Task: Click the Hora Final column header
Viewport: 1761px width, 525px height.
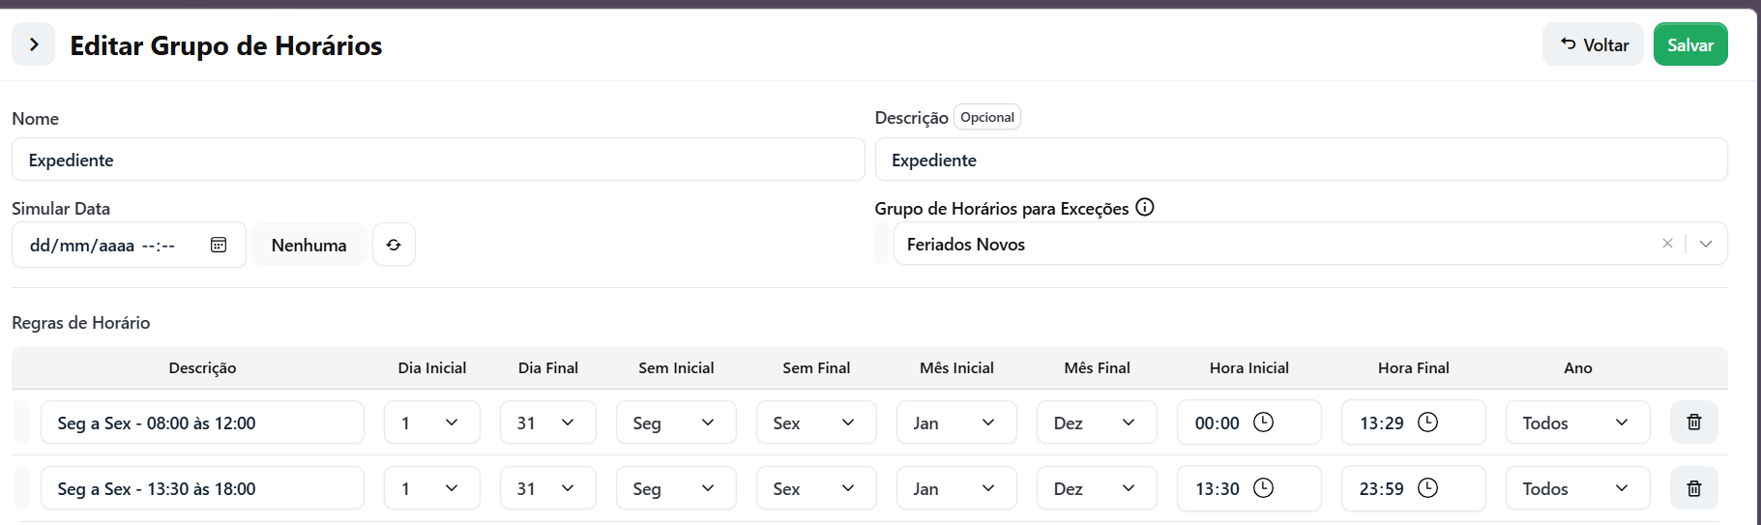Action: (x=1414, y=368)
